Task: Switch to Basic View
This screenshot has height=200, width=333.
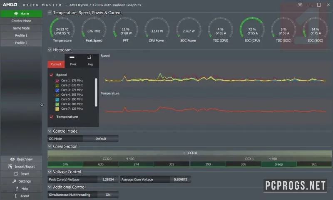Action: (x=21, y=159)
